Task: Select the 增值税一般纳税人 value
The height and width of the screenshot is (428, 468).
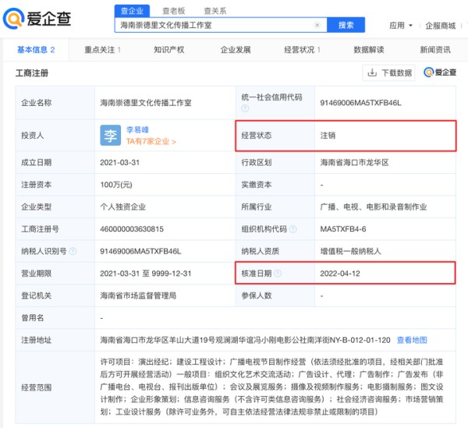Action: tap(350, 251)
